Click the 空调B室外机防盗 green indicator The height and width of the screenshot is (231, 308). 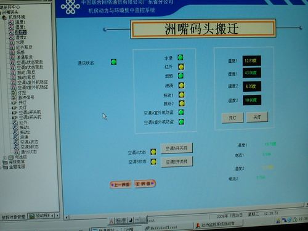[x=181, y=122]
